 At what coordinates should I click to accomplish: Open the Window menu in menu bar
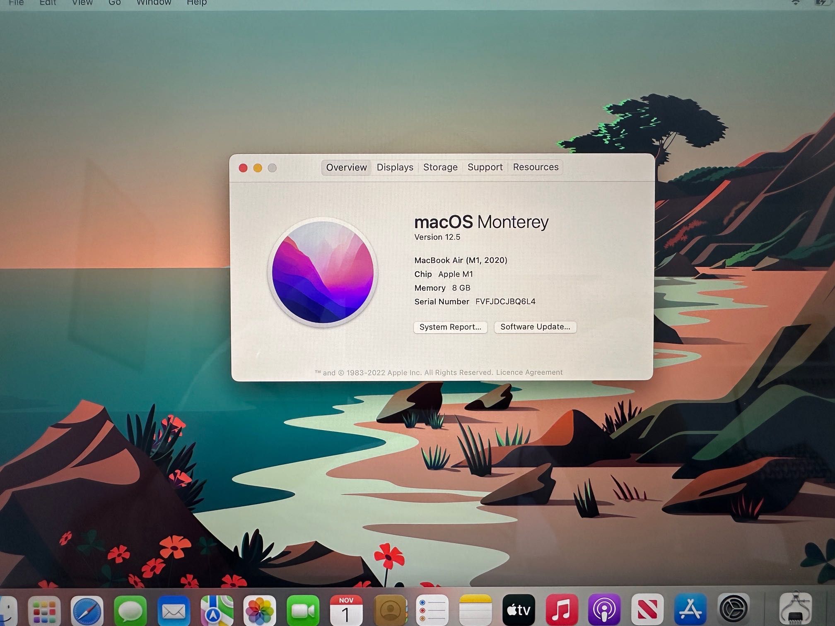pyautogui.click(x=154, y=2)
